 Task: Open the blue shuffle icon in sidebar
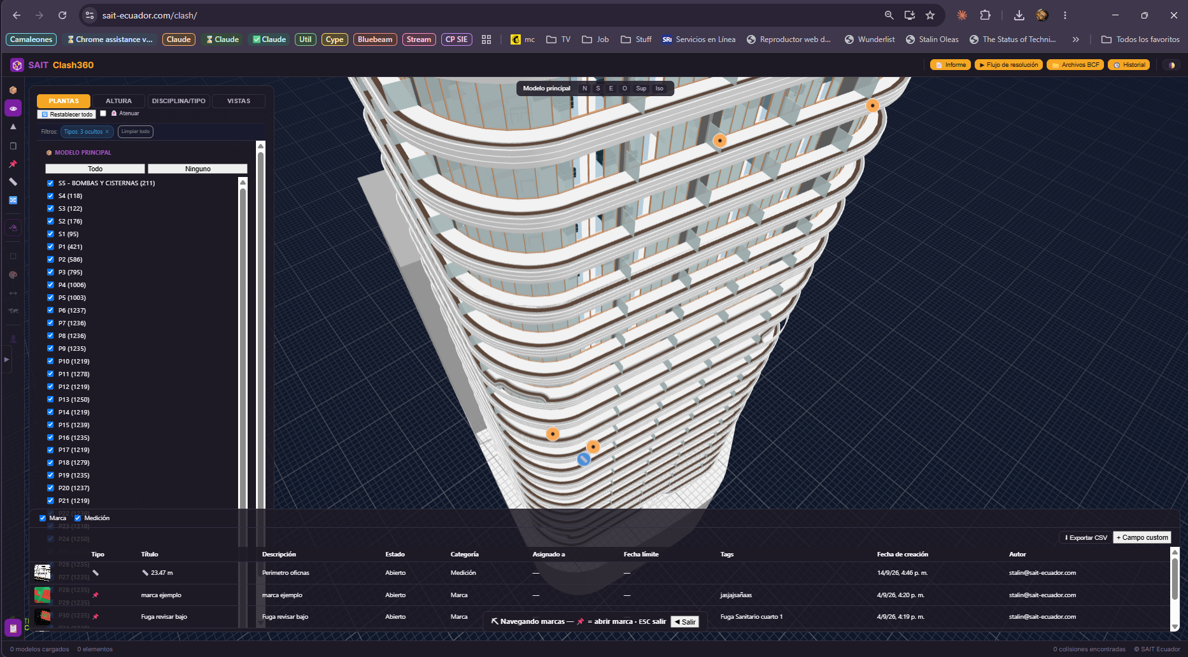[x=13, y=200]
